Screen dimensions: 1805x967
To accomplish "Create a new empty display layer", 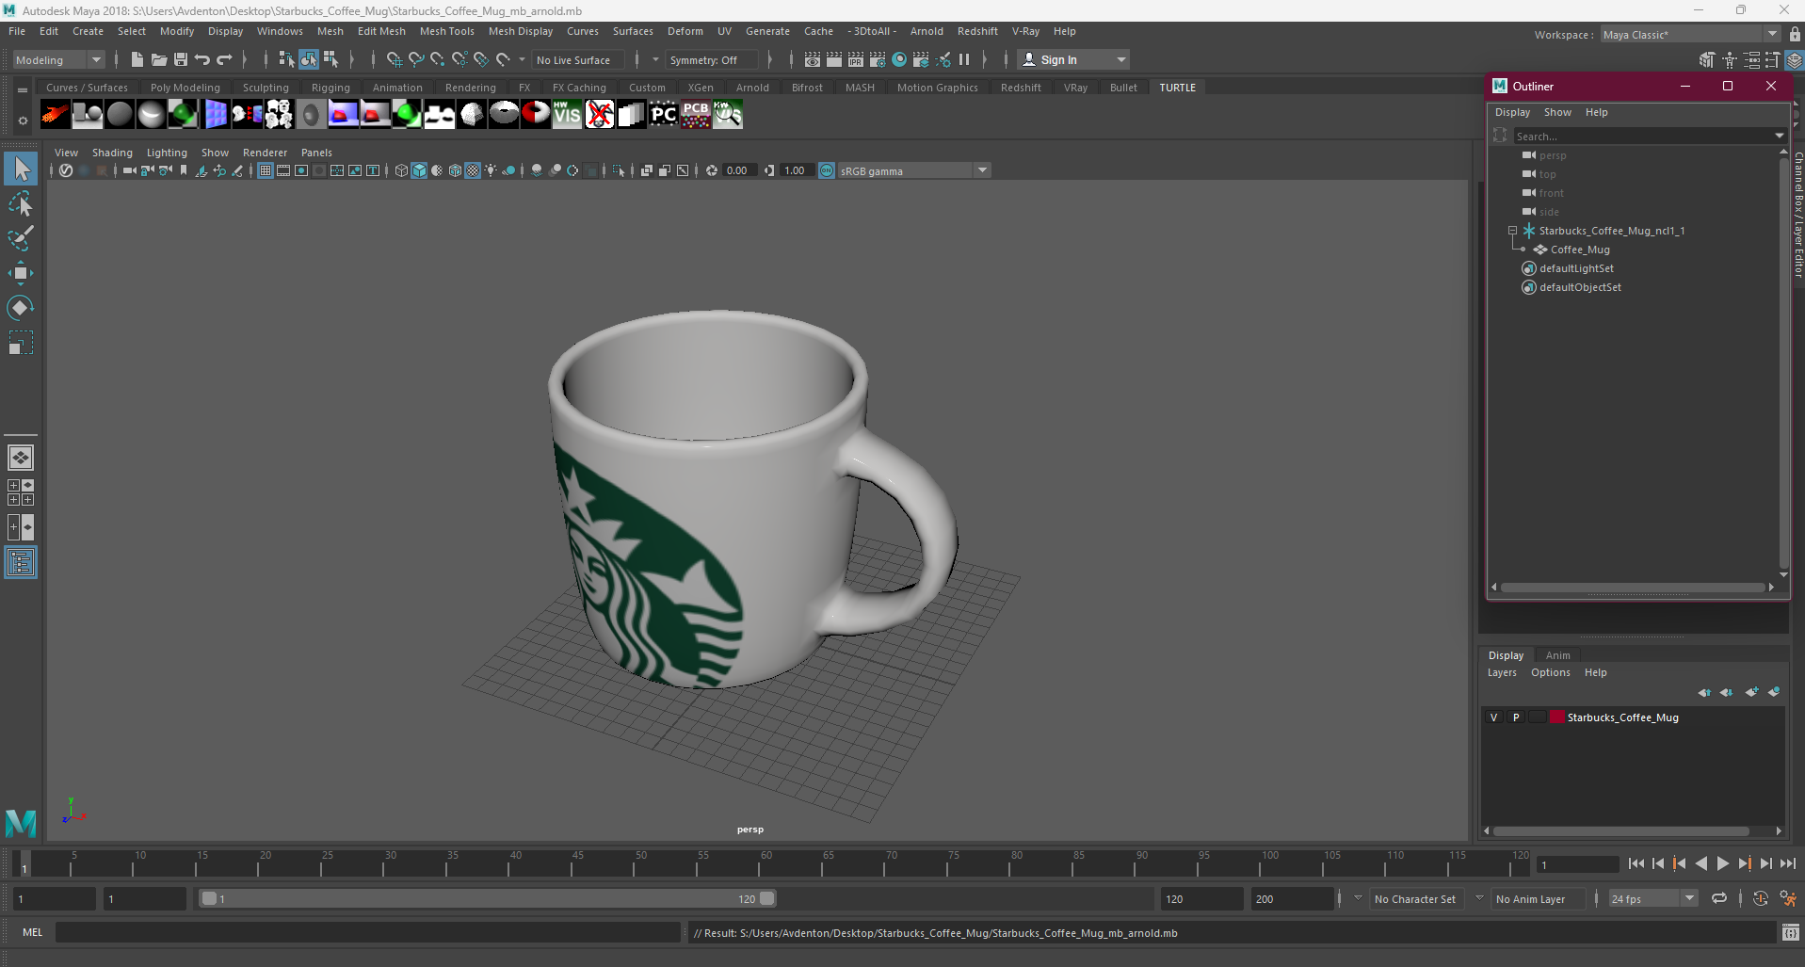I will 1751,692.
